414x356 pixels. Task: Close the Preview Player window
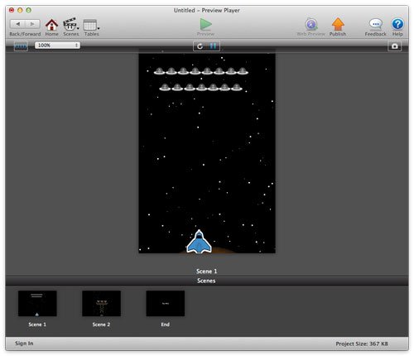click(12, 10)
